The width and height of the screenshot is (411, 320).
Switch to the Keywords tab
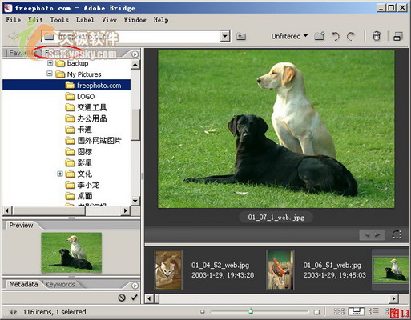(60, 284)
